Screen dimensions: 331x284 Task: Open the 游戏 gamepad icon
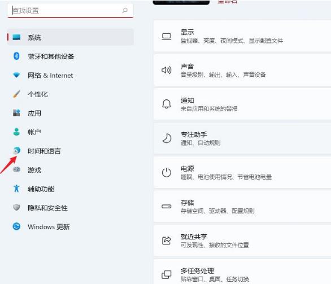tap(16, 169)
